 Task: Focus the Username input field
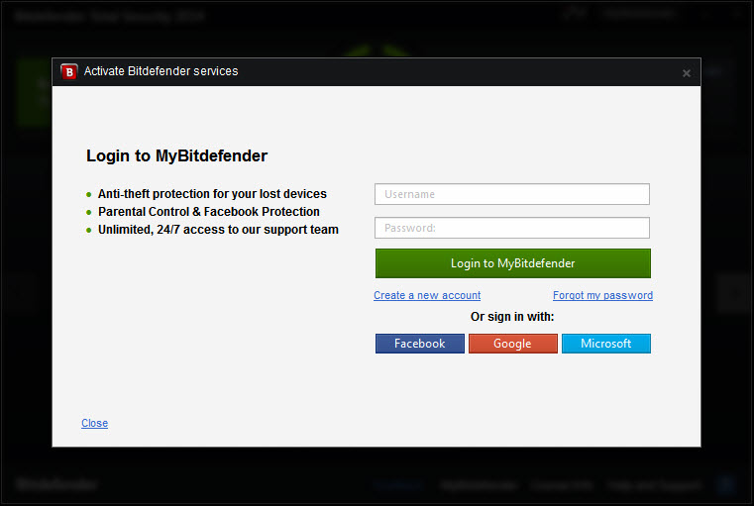(x=512, y=194)
